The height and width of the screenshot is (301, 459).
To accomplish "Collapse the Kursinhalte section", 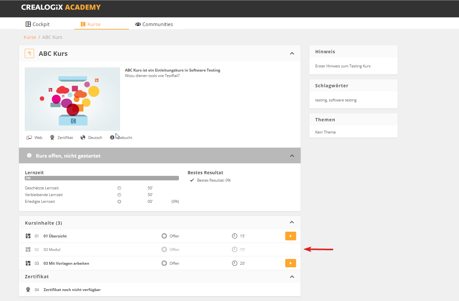I will 292,222.
